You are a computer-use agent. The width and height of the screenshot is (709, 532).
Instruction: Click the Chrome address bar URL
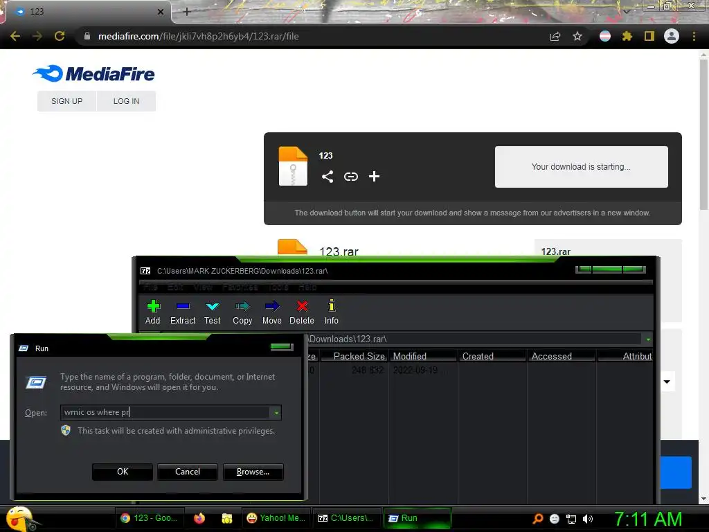click(x=199, y=36)
